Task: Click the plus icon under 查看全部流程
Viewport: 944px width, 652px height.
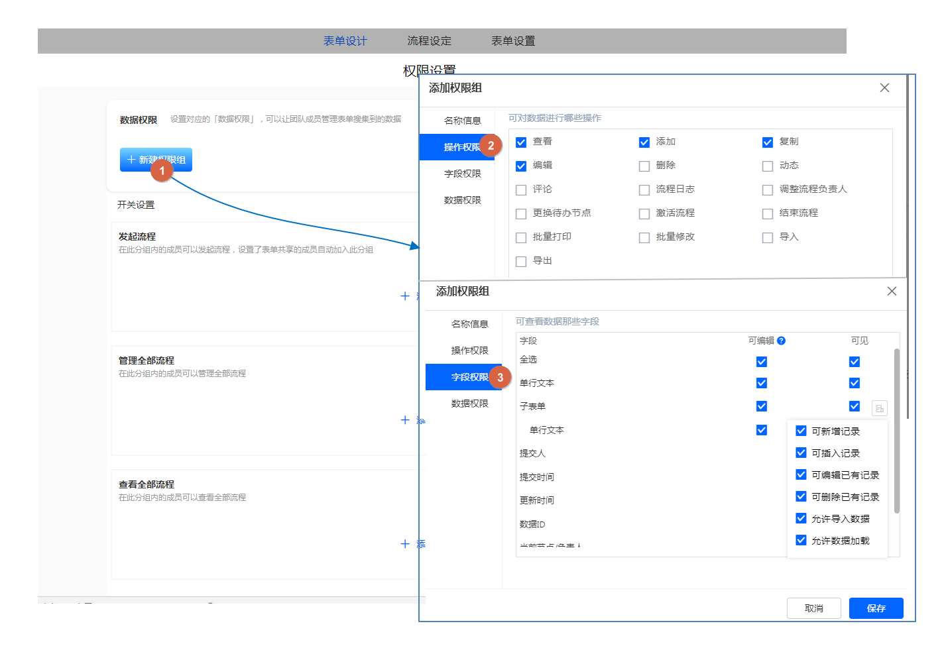Action: pyautogui.click(x=405, y=544)
